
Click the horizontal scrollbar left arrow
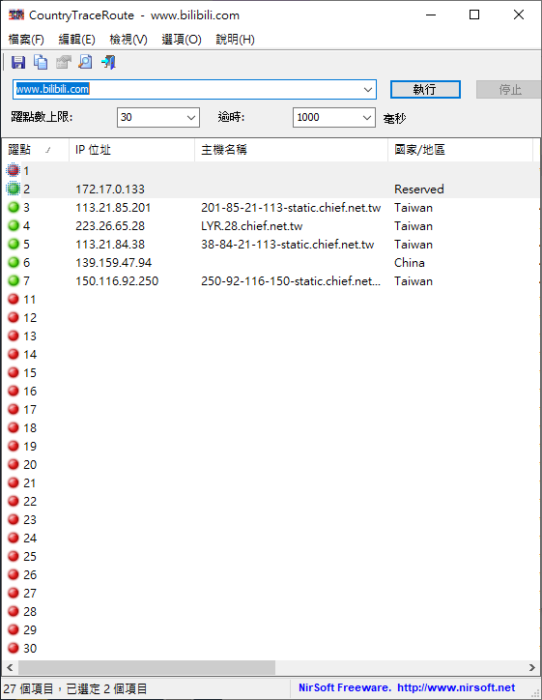coord(10,667)
